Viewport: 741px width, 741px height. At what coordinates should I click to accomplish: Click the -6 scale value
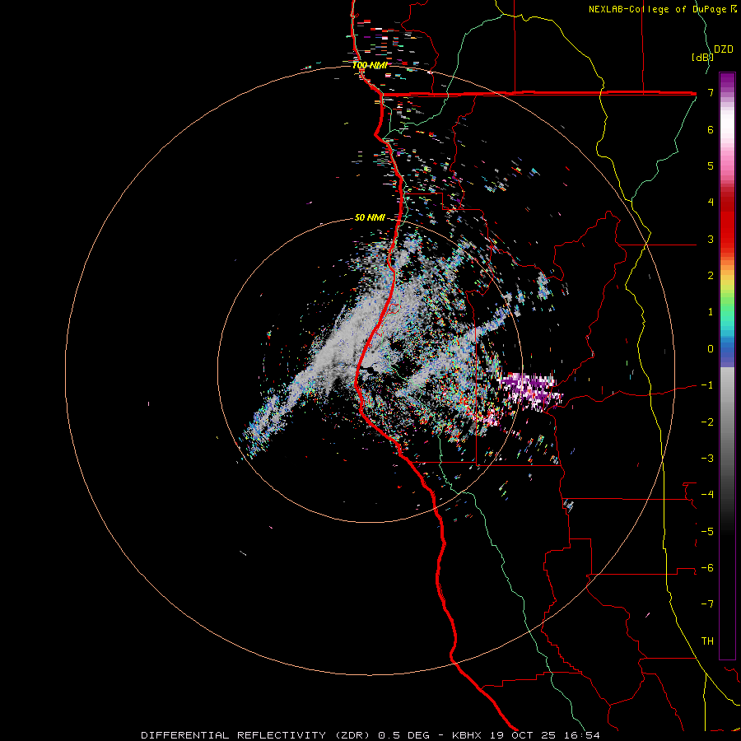coord(707,567)
